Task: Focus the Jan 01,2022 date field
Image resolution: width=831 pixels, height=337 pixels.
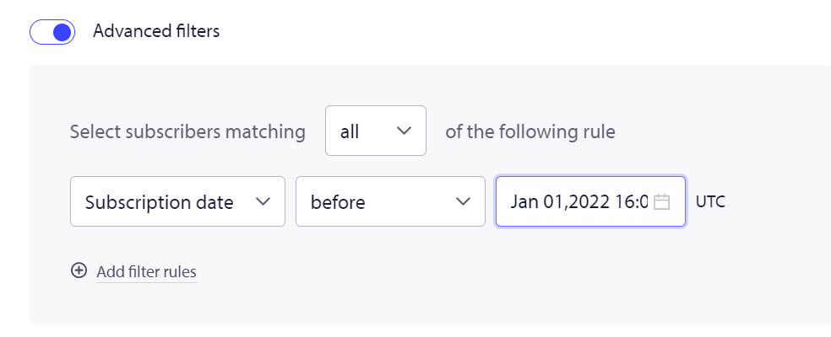Action: point(590,201)
